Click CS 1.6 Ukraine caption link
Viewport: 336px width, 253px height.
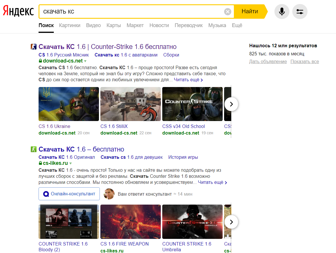54,126
